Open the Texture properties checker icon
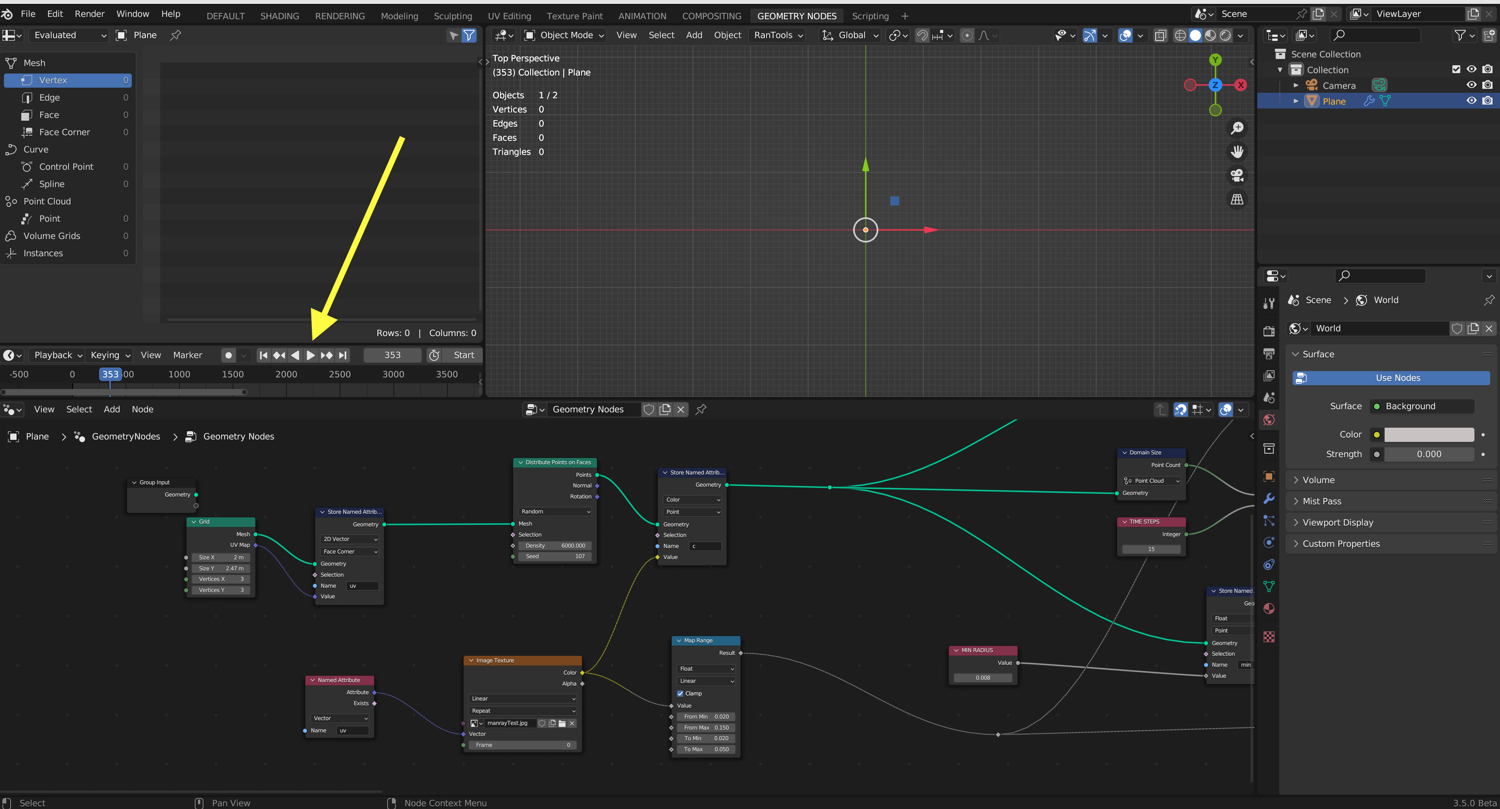Viewport: 1500px width, 809px height. click(1269, 637)
